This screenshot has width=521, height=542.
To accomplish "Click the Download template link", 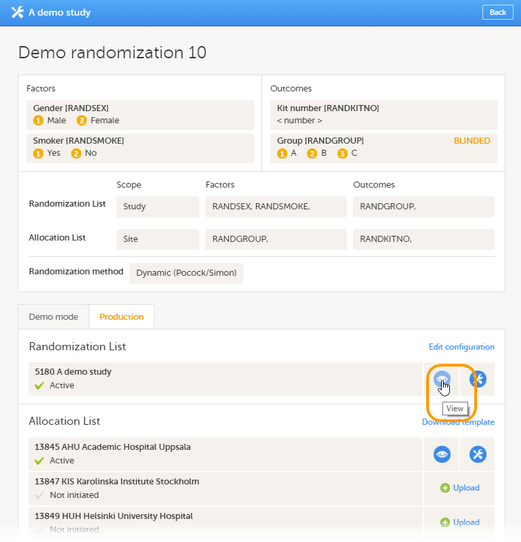I will (x=458, y=422).
